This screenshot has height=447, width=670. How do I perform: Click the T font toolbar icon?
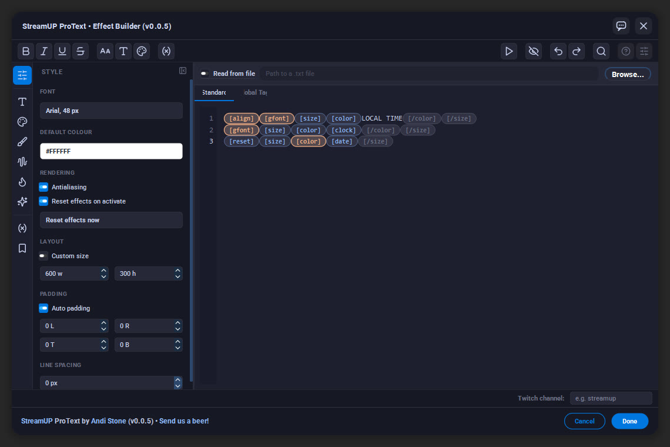click(123, 51)
